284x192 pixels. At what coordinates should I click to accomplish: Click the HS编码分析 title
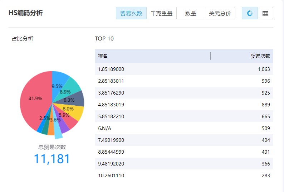click(x=25, y=13)
